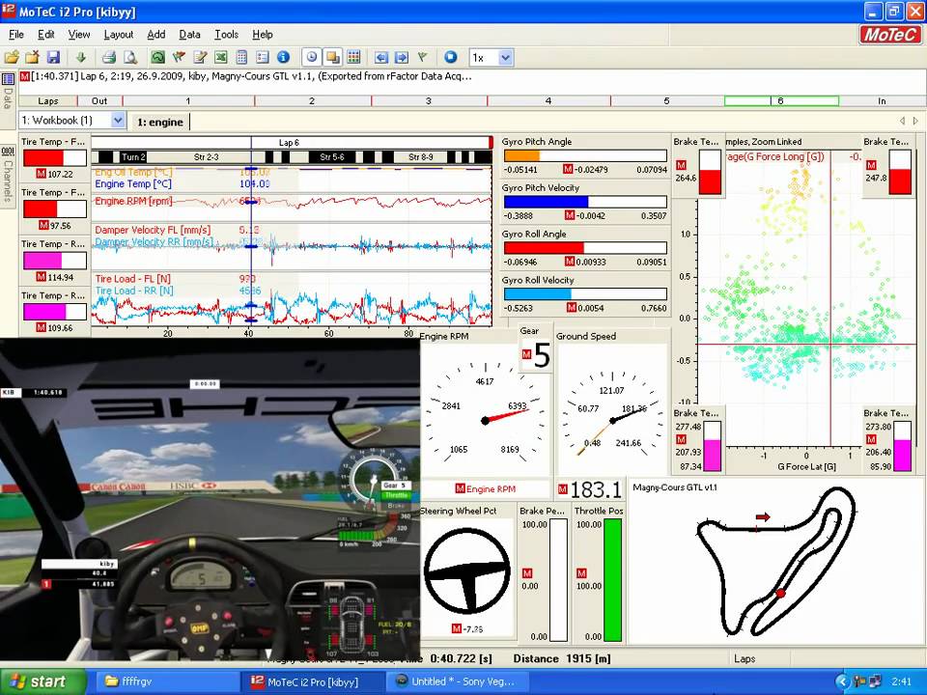The image size is (927, 695).
Task: Open the Edit menu
Action: [46, 35]
